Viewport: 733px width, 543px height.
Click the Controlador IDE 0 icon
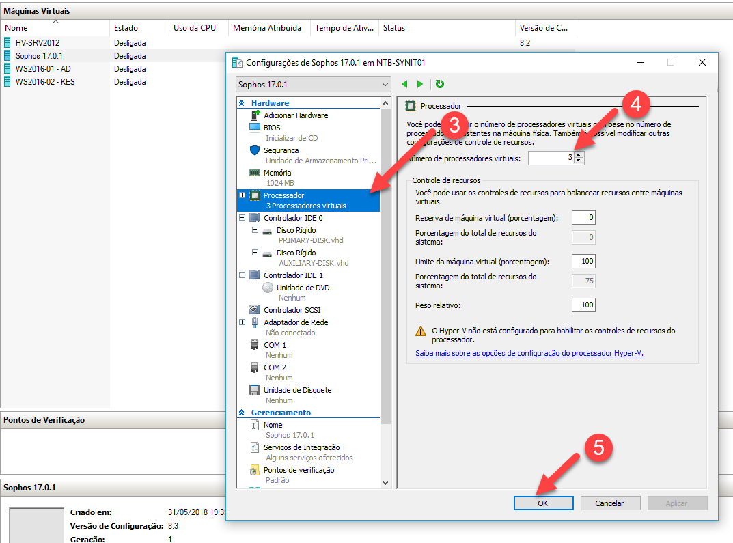point(255,218)
